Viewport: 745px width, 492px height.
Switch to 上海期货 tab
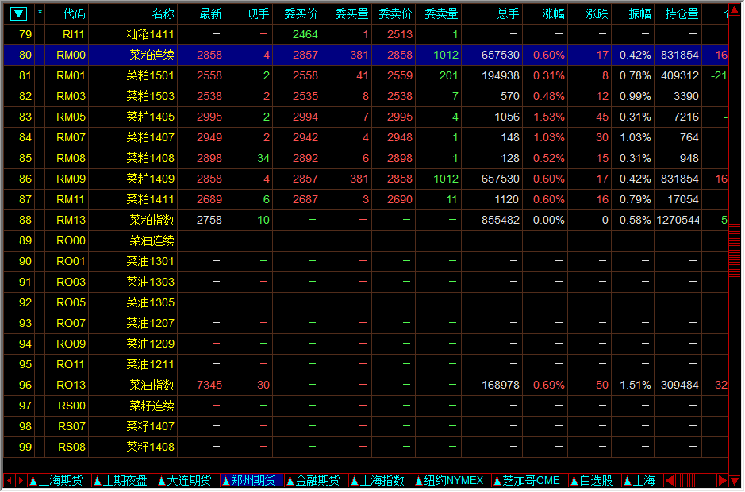pyautogui.click(x=57, y=481)
